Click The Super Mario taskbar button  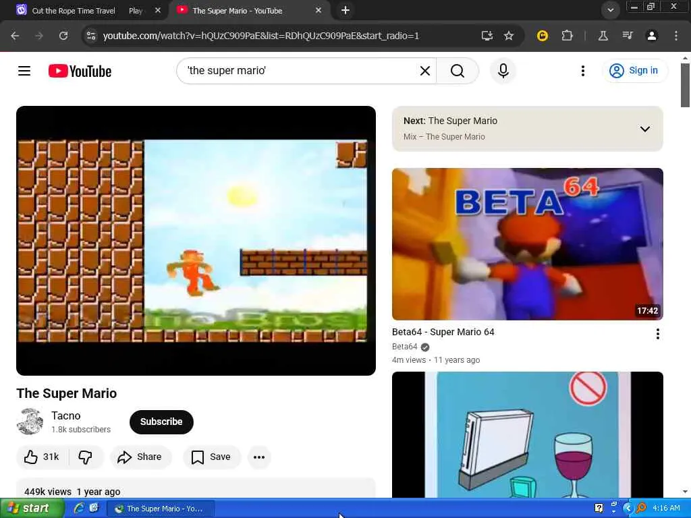click(161, 509)
